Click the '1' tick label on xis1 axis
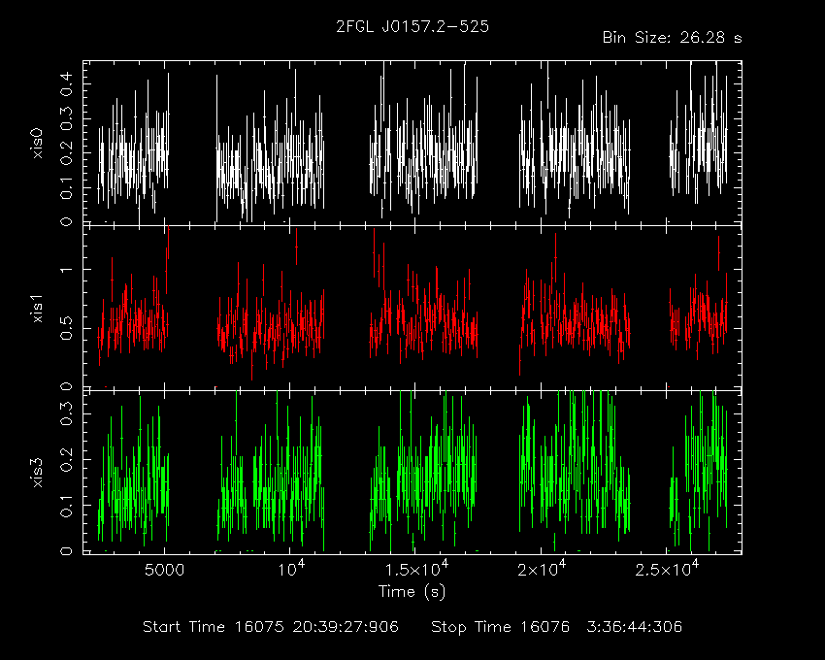 tap(66, 270)
